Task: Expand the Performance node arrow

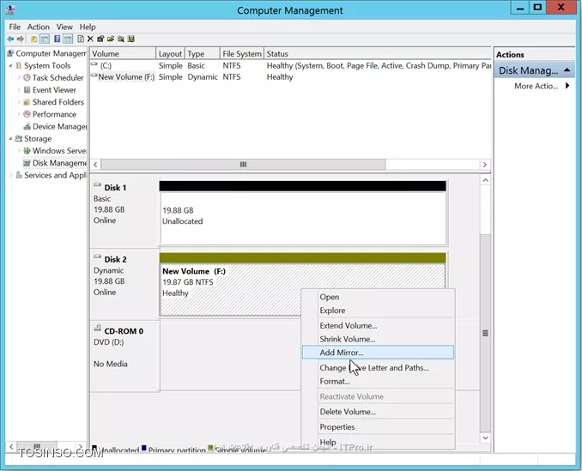Action: (19, 115)
